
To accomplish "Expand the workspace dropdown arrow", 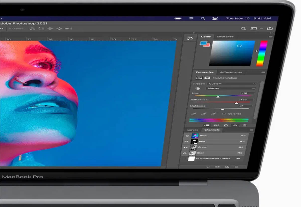I will pos(261,29).
